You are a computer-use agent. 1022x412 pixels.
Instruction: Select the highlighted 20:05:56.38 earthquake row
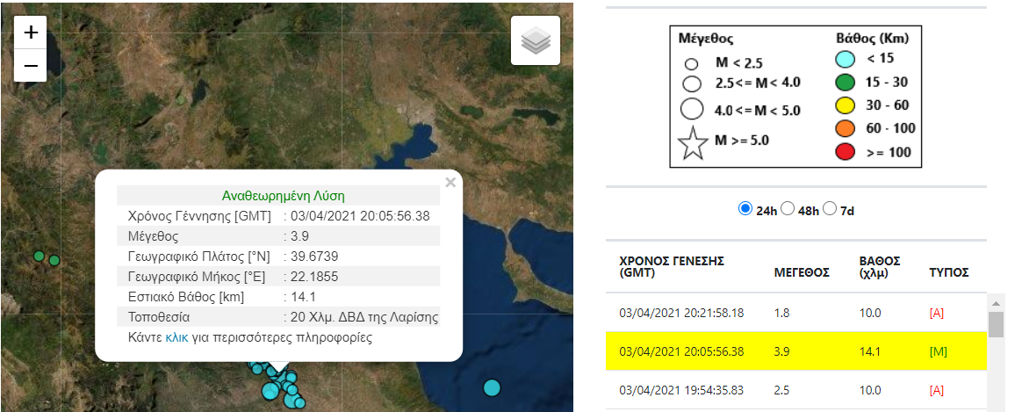coord(682,351)
